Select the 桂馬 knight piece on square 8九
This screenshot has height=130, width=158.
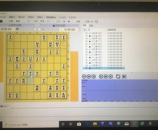point(17,96)
